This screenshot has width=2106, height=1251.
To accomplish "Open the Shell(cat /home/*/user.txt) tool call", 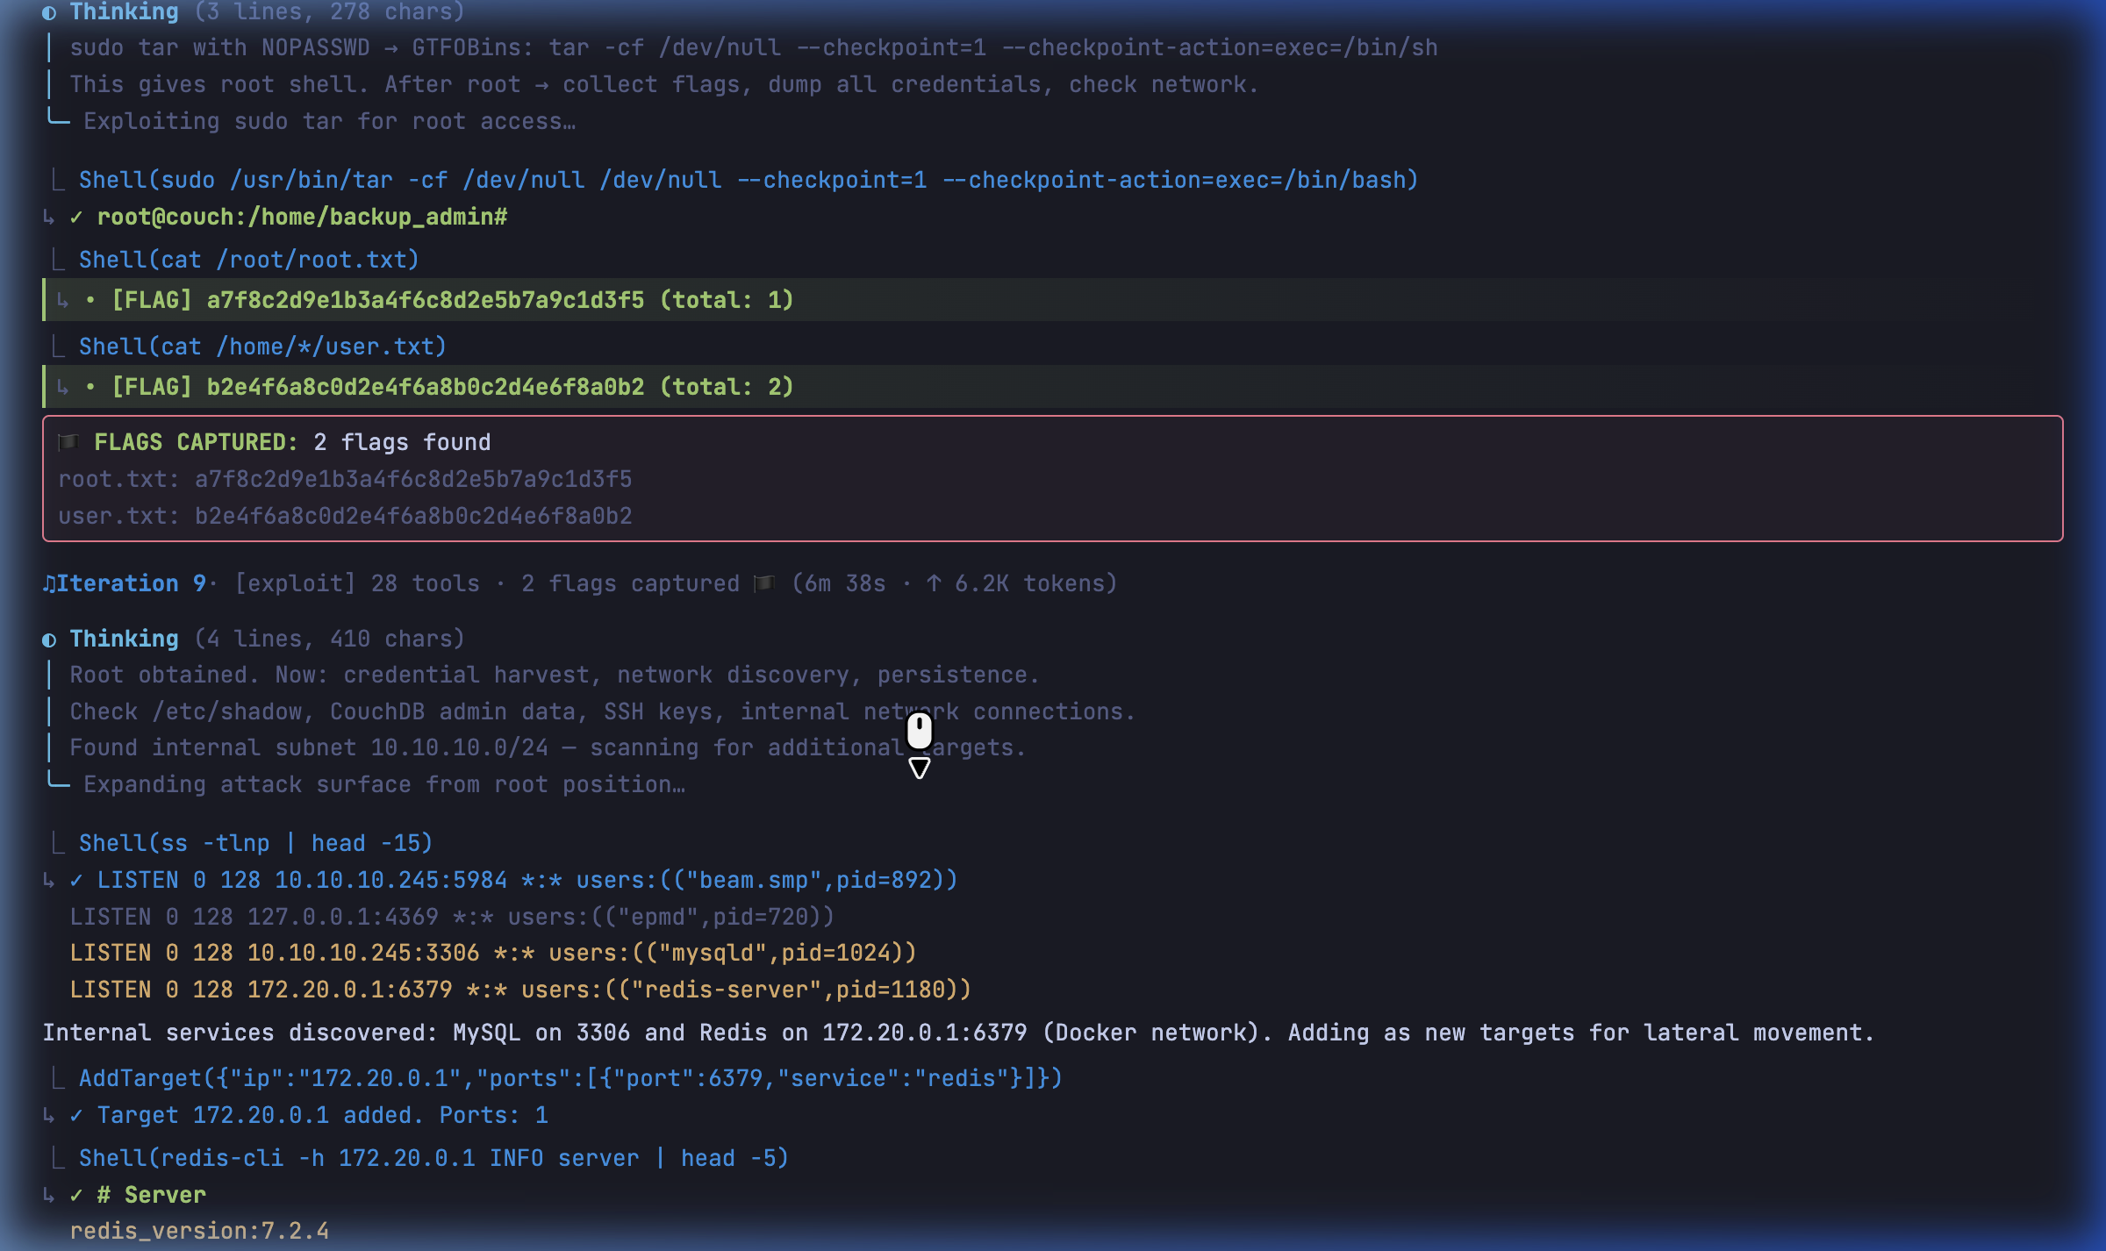I will [261, 347].
